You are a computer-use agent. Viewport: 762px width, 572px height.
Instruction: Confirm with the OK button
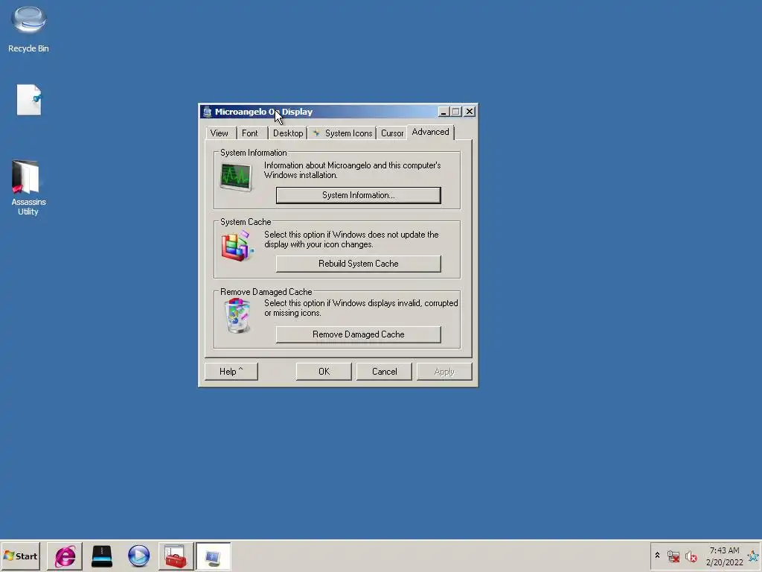[x=324, y=372]
